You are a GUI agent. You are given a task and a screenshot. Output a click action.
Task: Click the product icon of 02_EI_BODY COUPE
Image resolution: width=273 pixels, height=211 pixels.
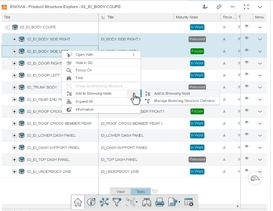(15, 27)
